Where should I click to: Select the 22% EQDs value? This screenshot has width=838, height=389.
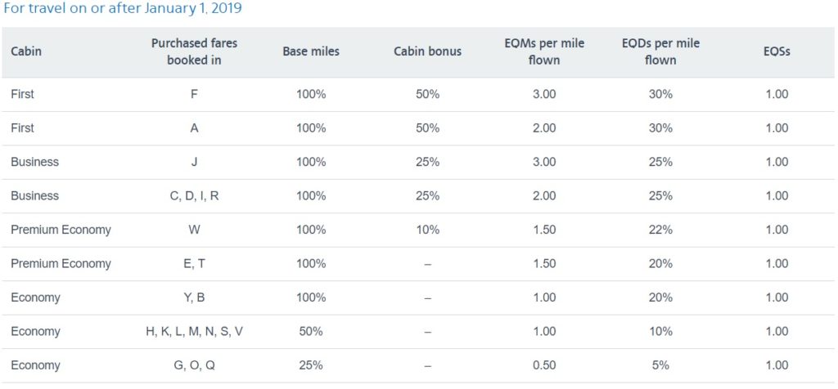click(660, 230)
